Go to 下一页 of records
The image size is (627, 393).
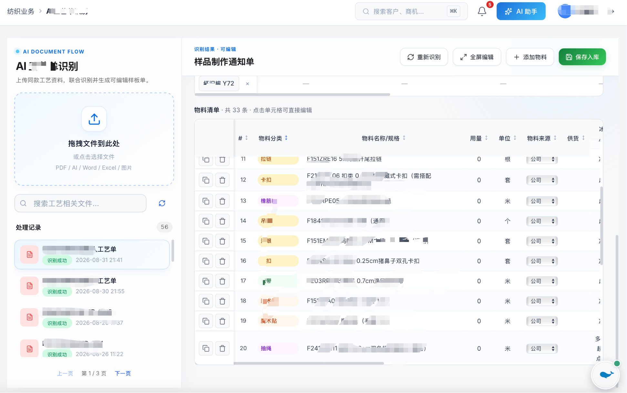click(x=123, y=373)
